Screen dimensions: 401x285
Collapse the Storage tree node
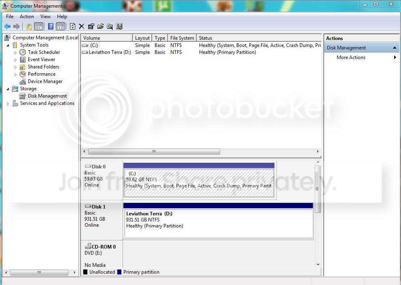[8, 89]
